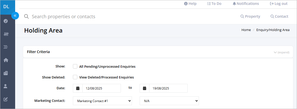The width and height of the screenshot is (297, 109).
Task: Open the list lines icon in sidebar
Action: click(5, 47)
